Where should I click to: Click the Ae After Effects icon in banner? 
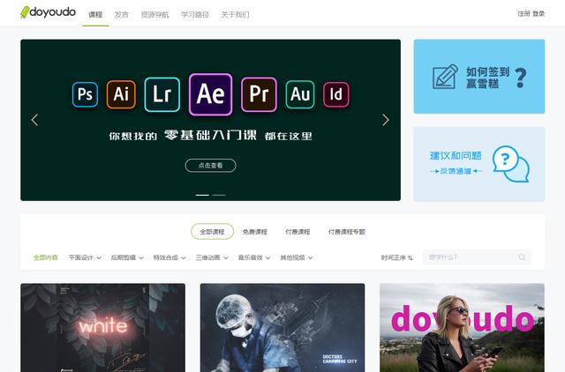(x=210, y=94)
